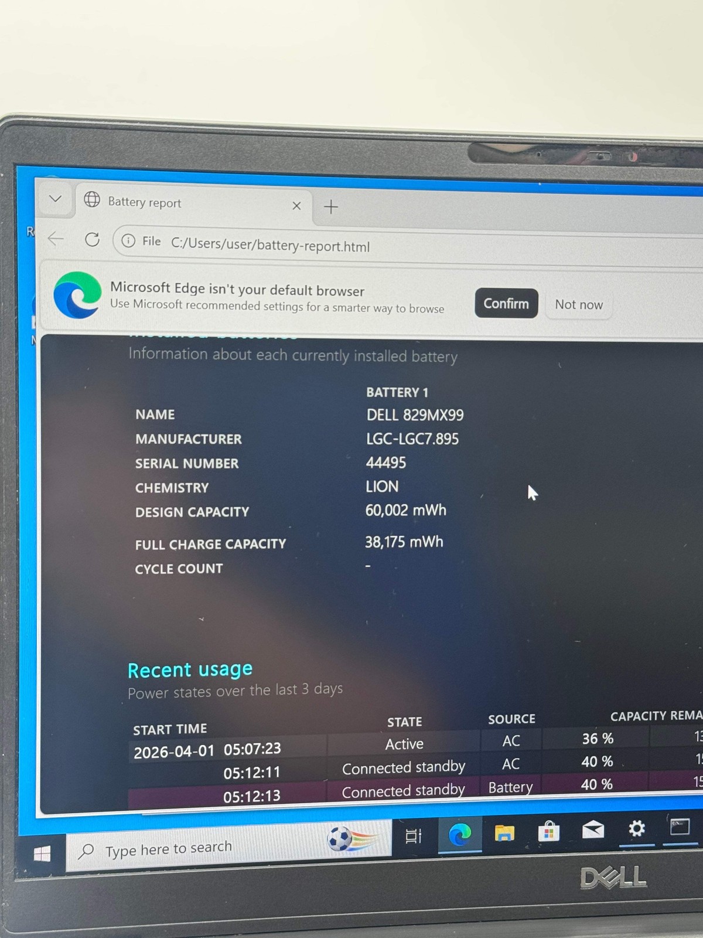The height and width of the screenshot is (938, 703).
Task: Reload the page with refresh icon
Action: 92,239
